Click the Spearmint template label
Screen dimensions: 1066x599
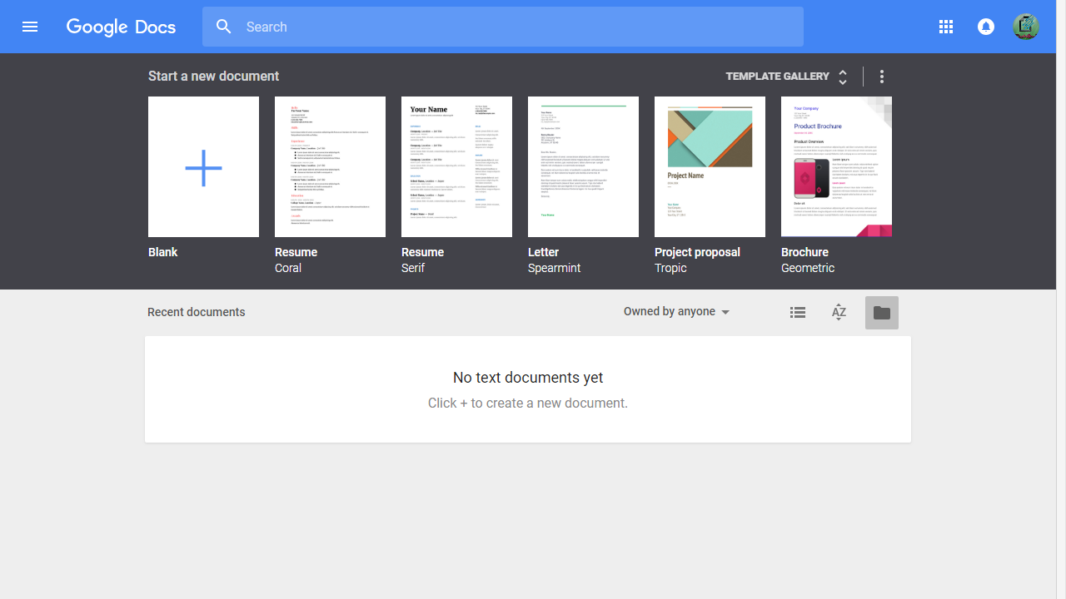click(x=555, y=268)
